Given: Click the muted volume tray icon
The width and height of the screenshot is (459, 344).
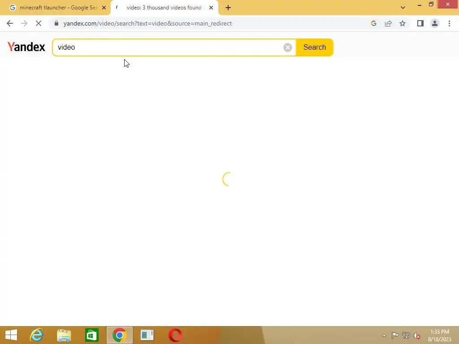Looking at the screenshot, I should pos(417,335).
